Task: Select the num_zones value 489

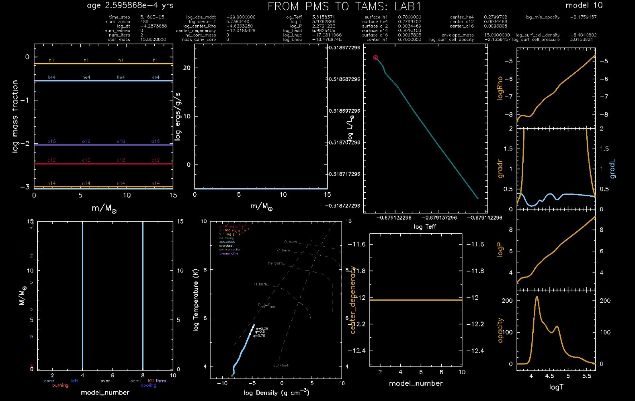Action: 144,22
